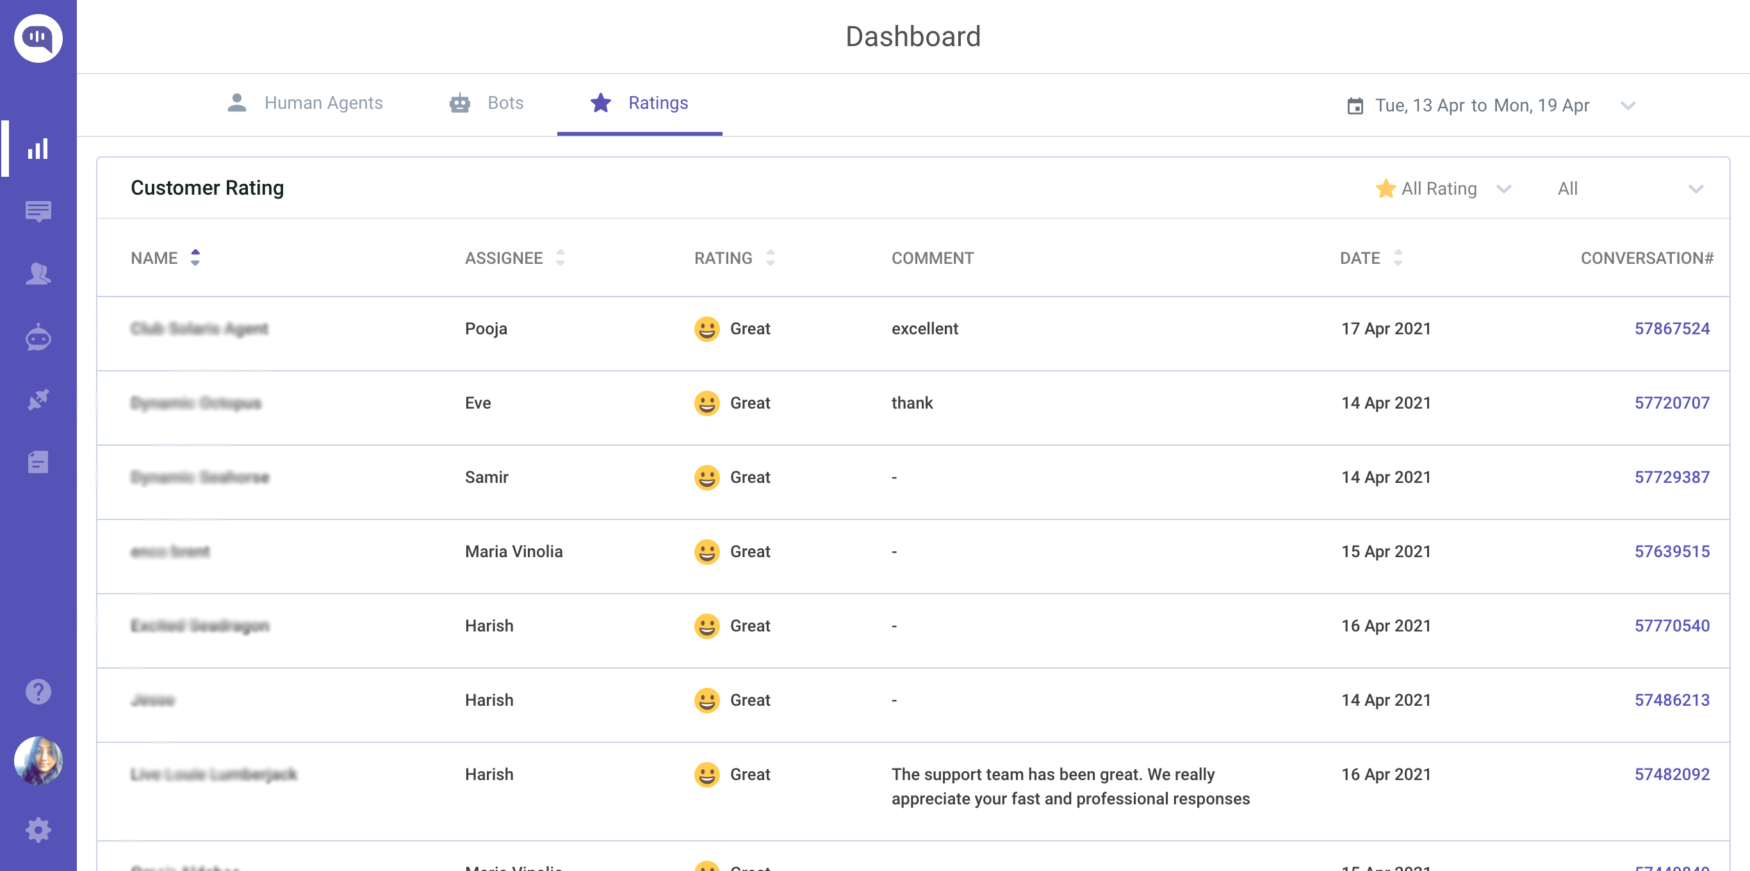Click assignee 'Samir' cell
This screenshot has height=871, width=1750.
[x=486, y=477]
